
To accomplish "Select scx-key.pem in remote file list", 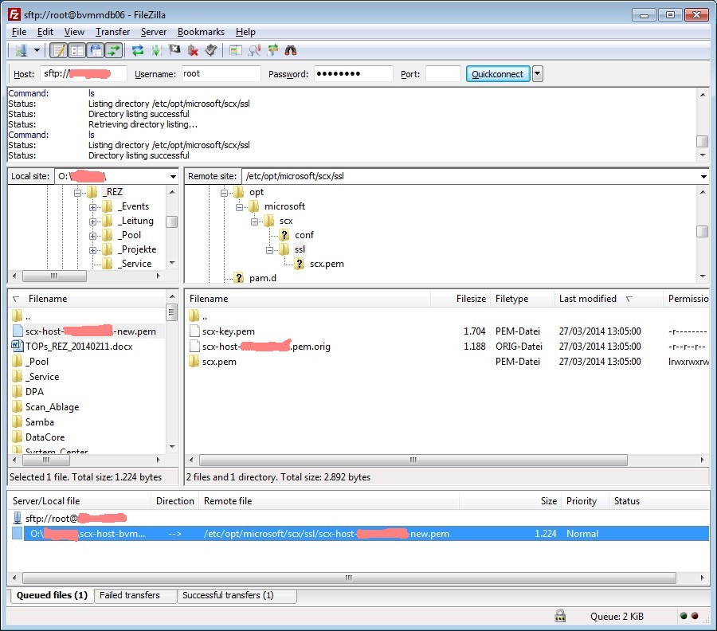I will pyautogui.click(x=228, y=331).
